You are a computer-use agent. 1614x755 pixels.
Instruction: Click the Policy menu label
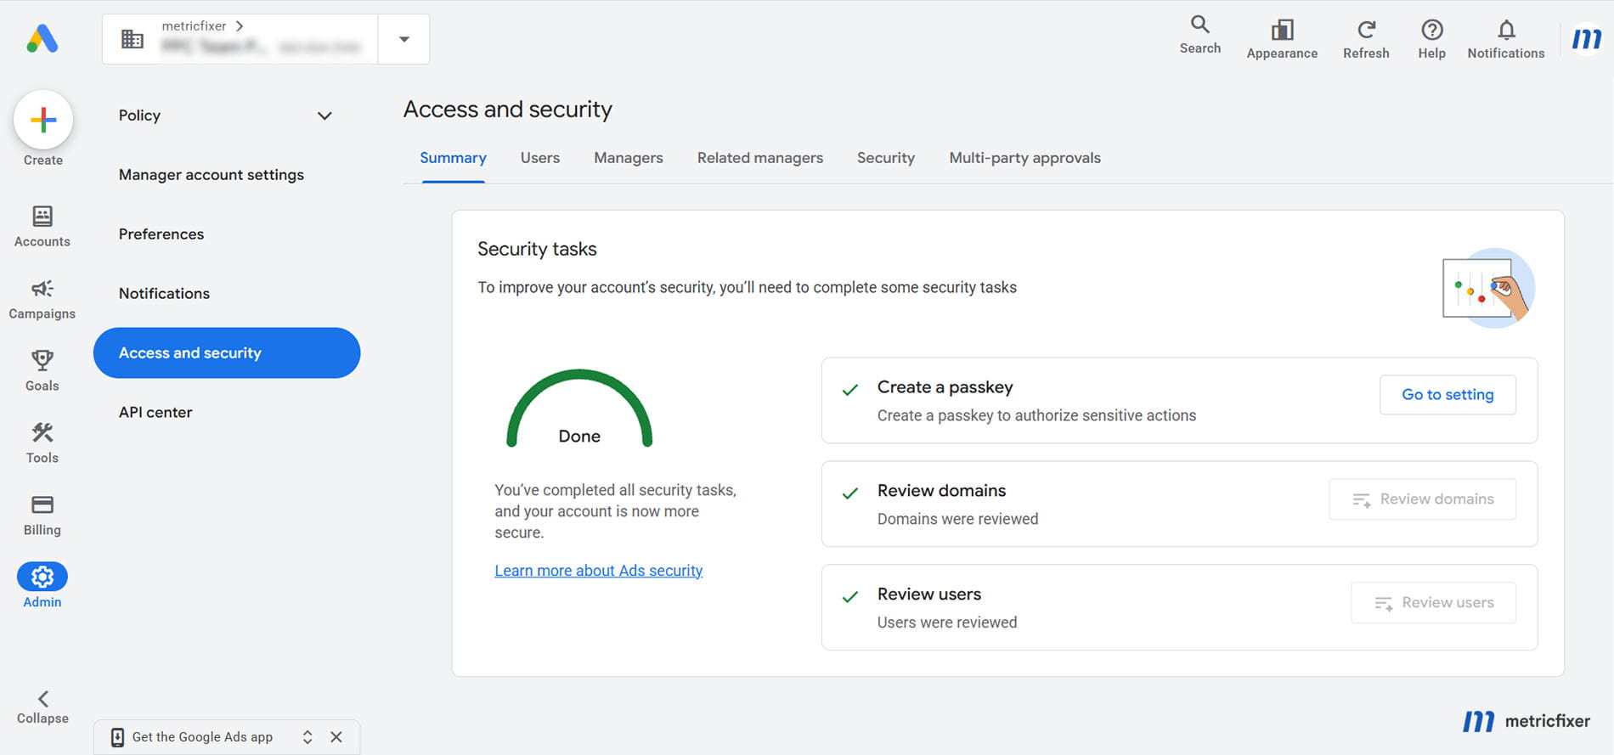(x=139, y=116)
